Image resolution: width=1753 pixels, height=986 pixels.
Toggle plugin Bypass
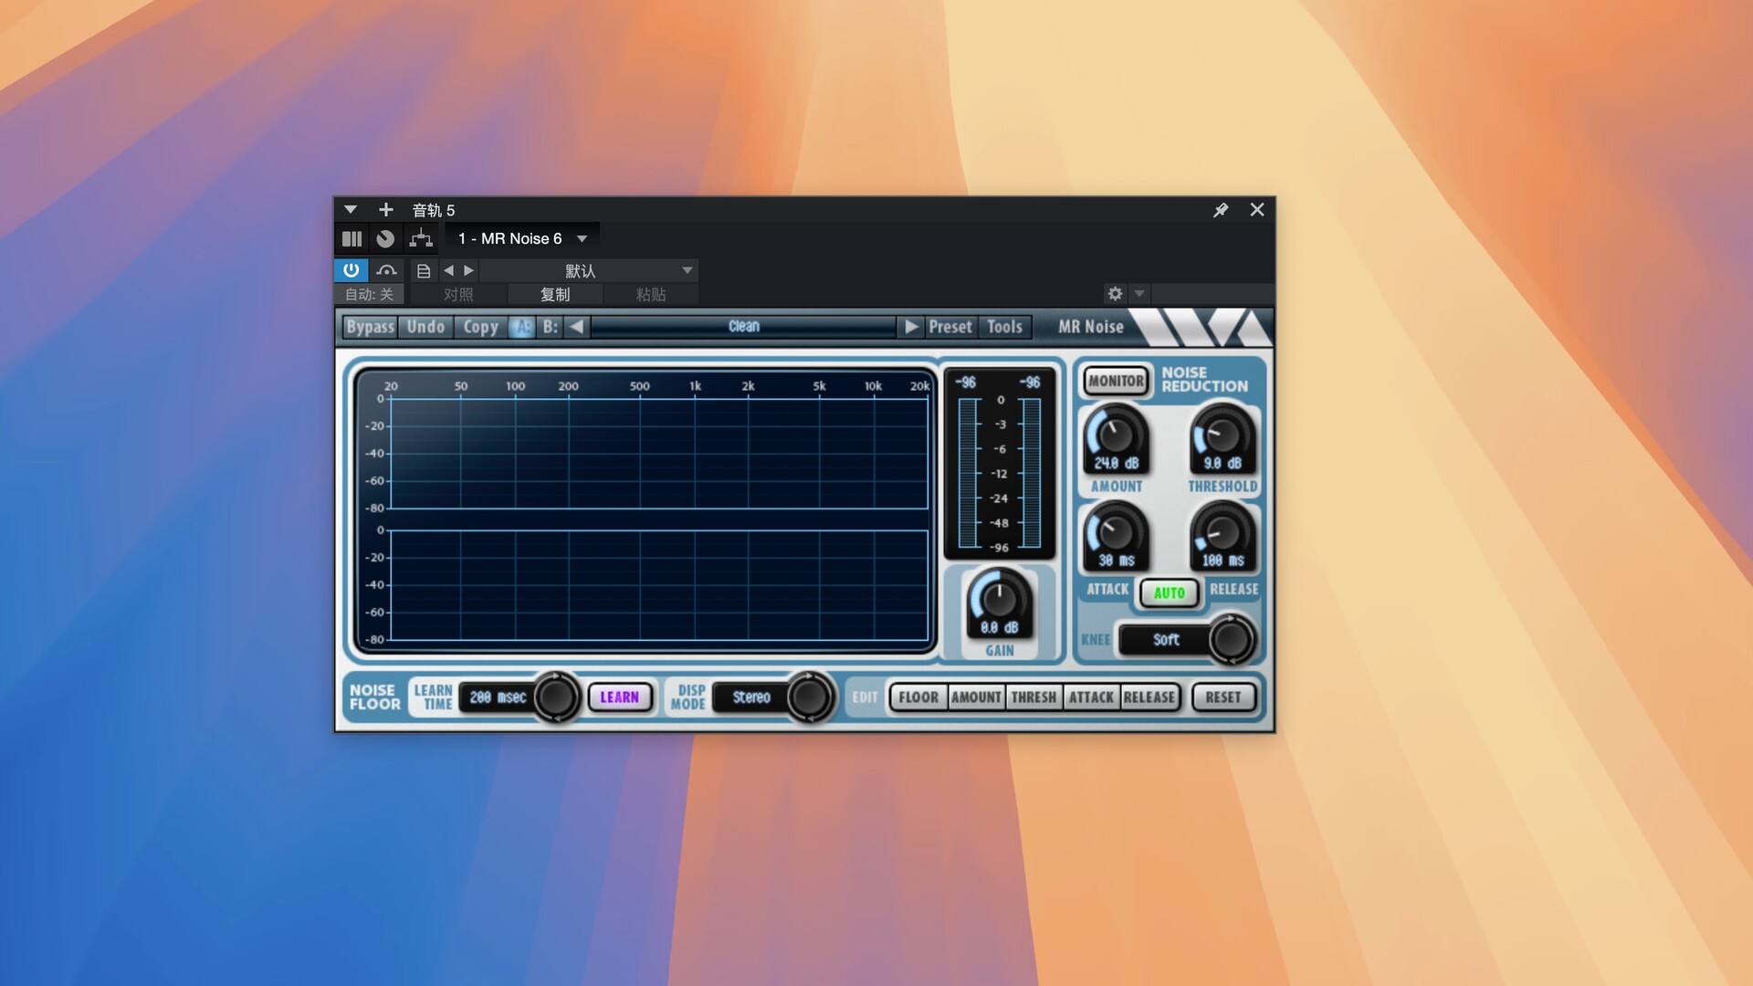tap(370, 327)
